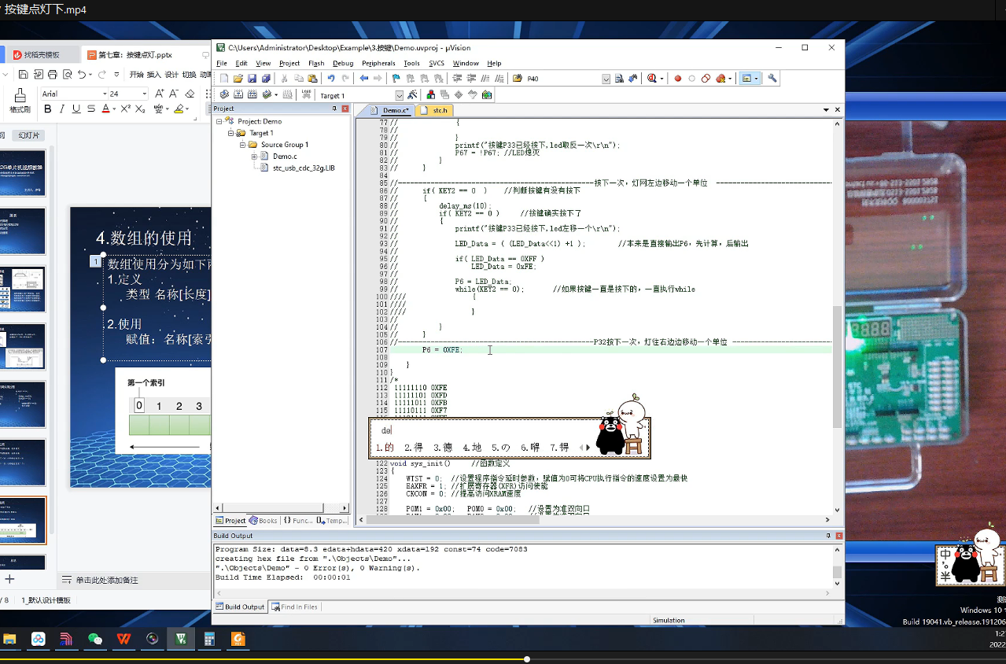1006x664 pixels.
Task: Insert a breakpoint with the red circle icon
Action: [678, 79]
